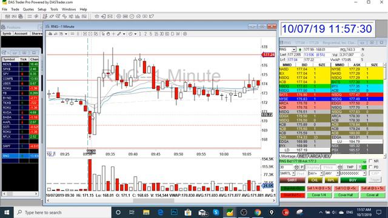The width and height of the screenshot is (388, 218).
Task: Expand the pencil tool dropdown arrow
Action: (124, 34)
